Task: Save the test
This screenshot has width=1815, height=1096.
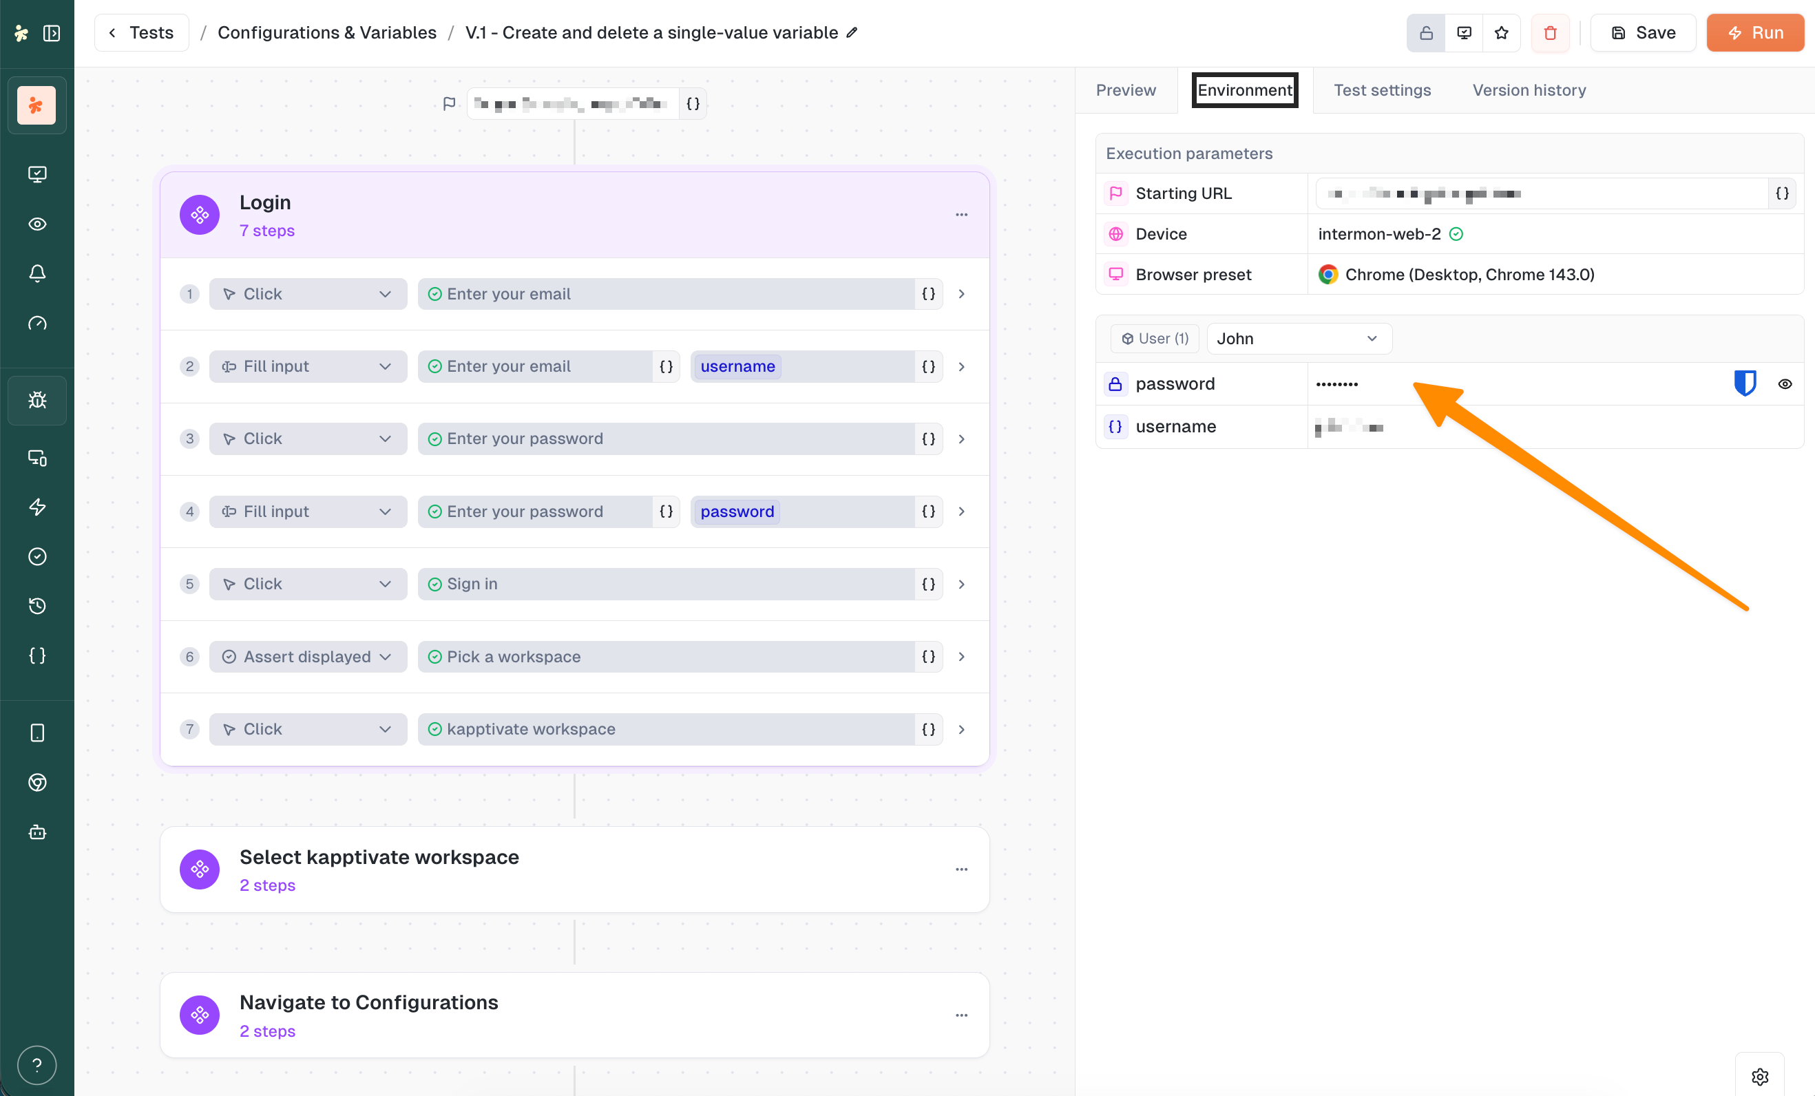Action: coord(1643,33)
